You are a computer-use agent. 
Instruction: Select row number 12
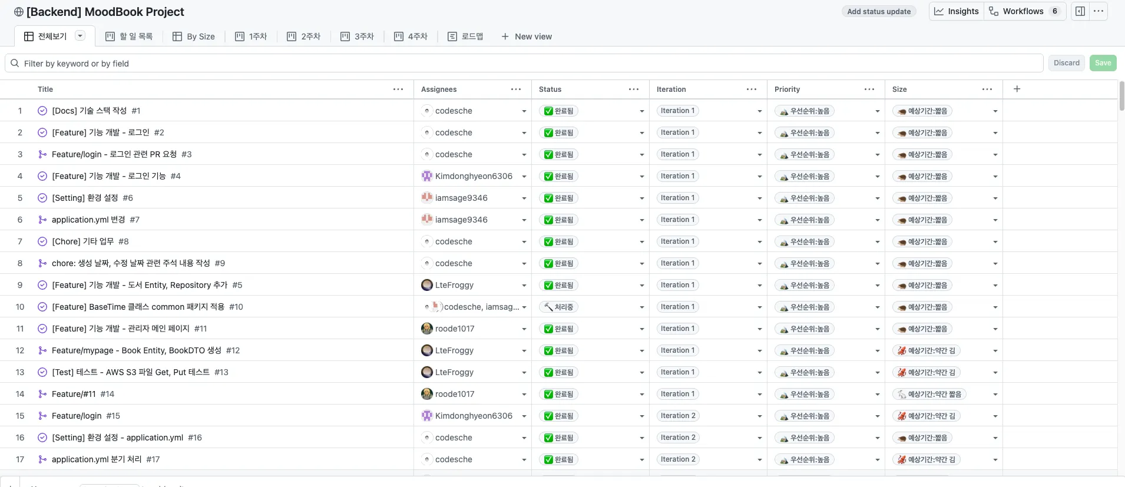coord(20,350)
